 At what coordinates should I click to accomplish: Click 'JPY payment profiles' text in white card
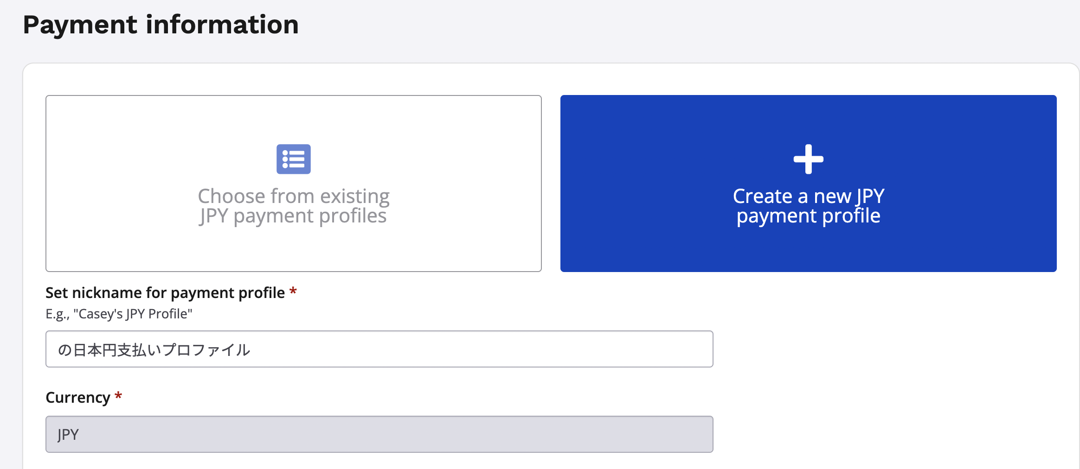click(x=293, y=216)
